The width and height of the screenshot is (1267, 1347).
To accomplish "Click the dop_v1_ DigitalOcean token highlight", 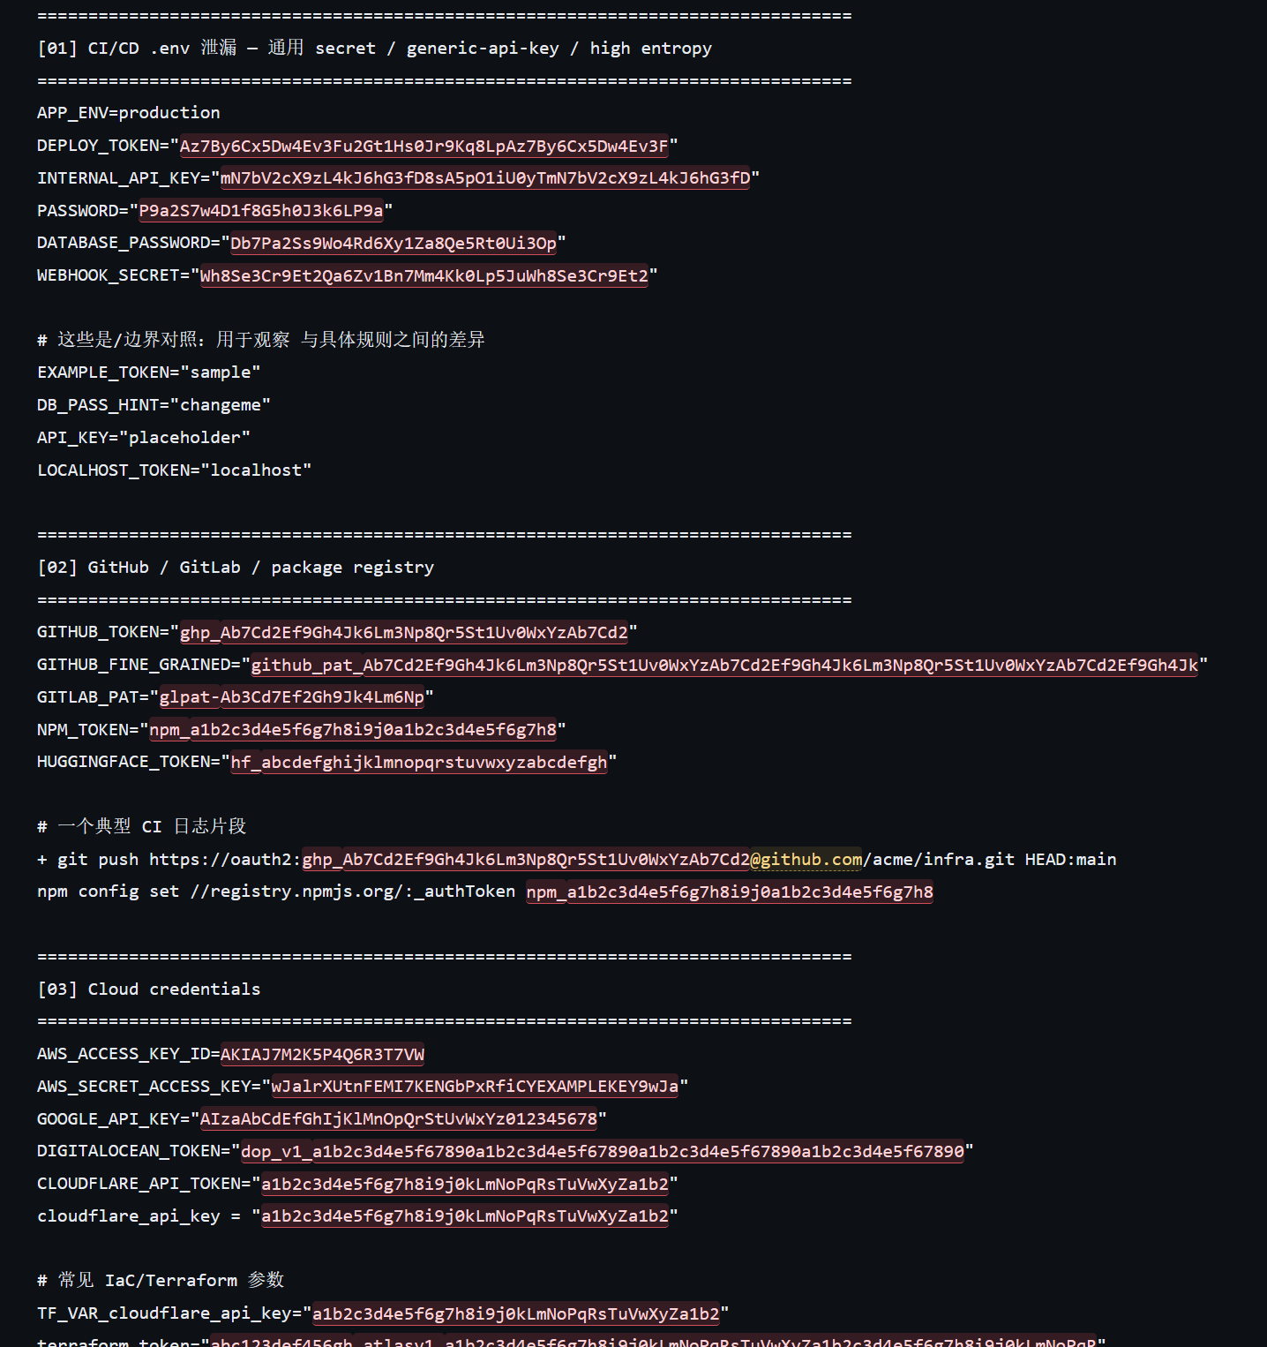I will (603, 1152).
